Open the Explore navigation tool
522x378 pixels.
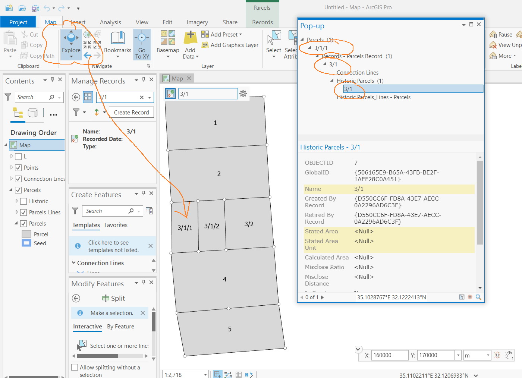tap(71, 44)
